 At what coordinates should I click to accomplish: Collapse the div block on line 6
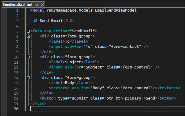[28, 36]
